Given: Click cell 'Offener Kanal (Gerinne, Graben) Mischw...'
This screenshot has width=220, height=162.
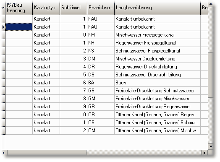Looking at the screenshot, I should point(157,131).
